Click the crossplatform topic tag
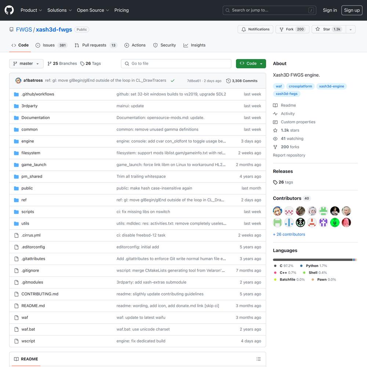 pos(300,86)
